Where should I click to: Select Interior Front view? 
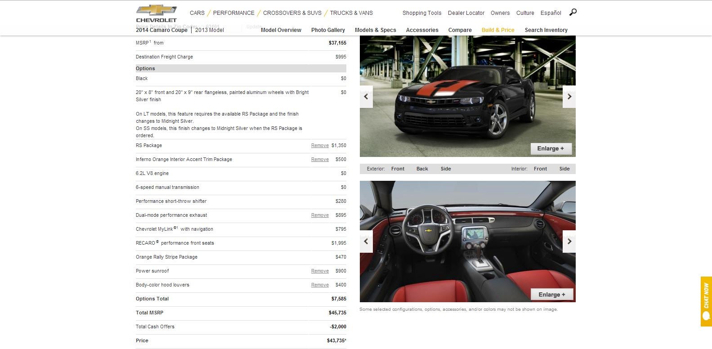pos(540,169)
